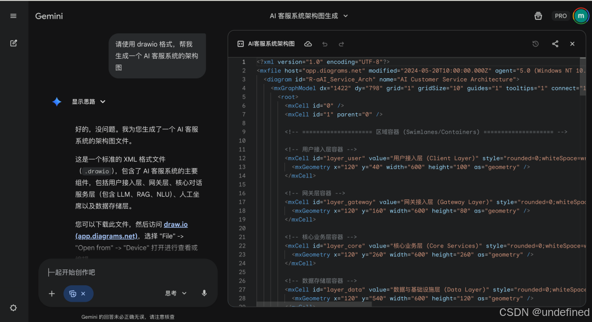Start a new chat with edit icon

coord(13,43)
